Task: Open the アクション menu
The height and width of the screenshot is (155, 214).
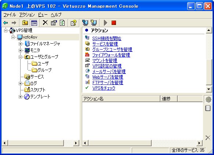Action: coord(27,15)
